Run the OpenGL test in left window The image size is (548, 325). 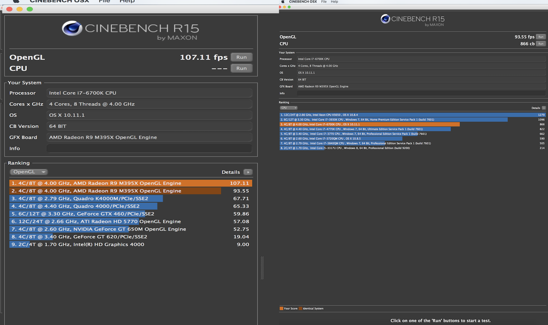pyautogui.click(x=241, y=57)
